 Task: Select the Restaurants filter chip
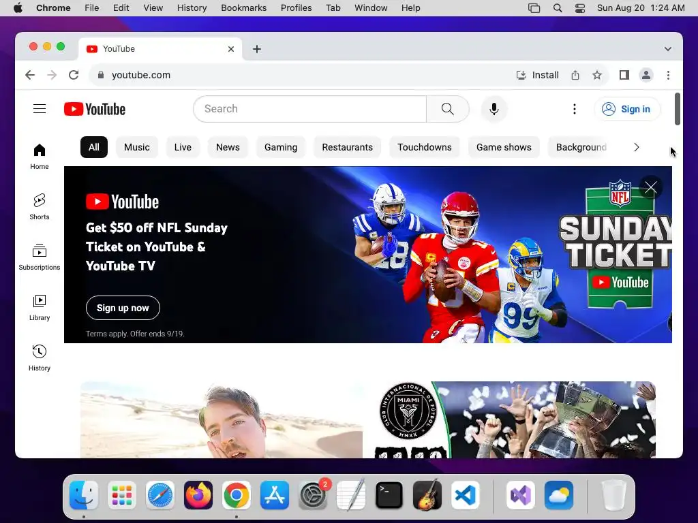(347, 147)
